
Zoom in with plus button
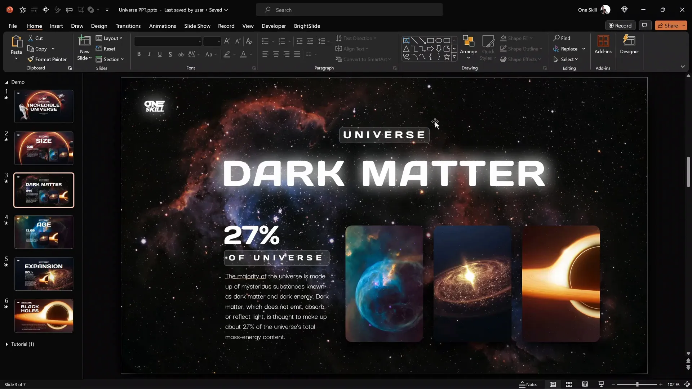point(661,384)
